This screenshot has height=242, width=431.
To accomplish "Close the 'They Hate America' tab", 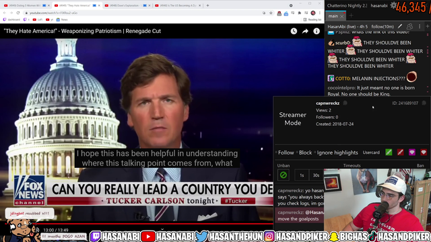I will pyautogui.click(x=99, y=5).
